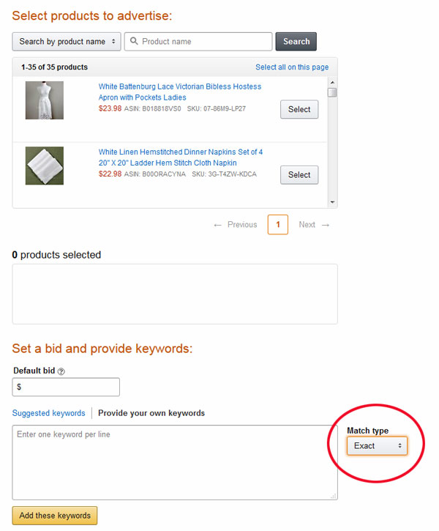439x531 pixels.
Task: Switch to Provide your own keywords tab
Action: click(x=151, y=413)
